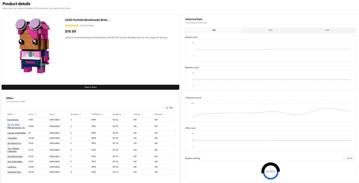
Task: Switch history range to 30D
Action: point(214,30)
